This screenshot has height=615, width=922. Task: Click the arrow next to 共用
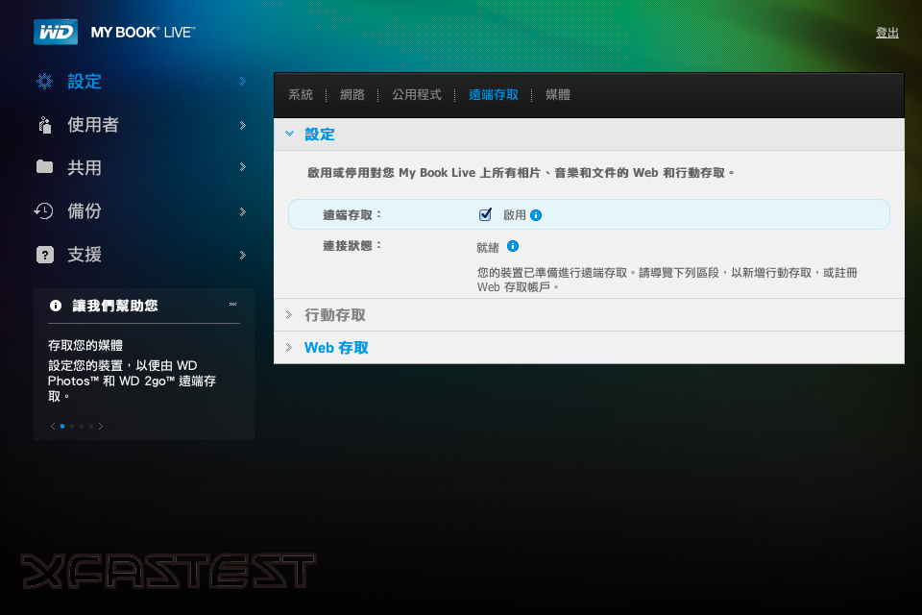pyautogui.click(x=243, y=167)
